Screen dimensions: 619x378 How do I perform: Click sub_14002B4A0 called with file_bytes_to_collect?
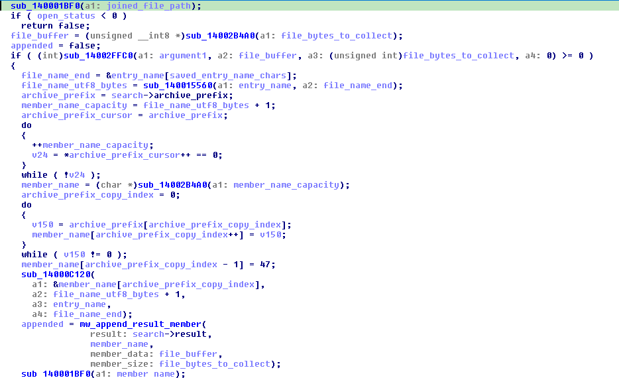click(220, 36)
